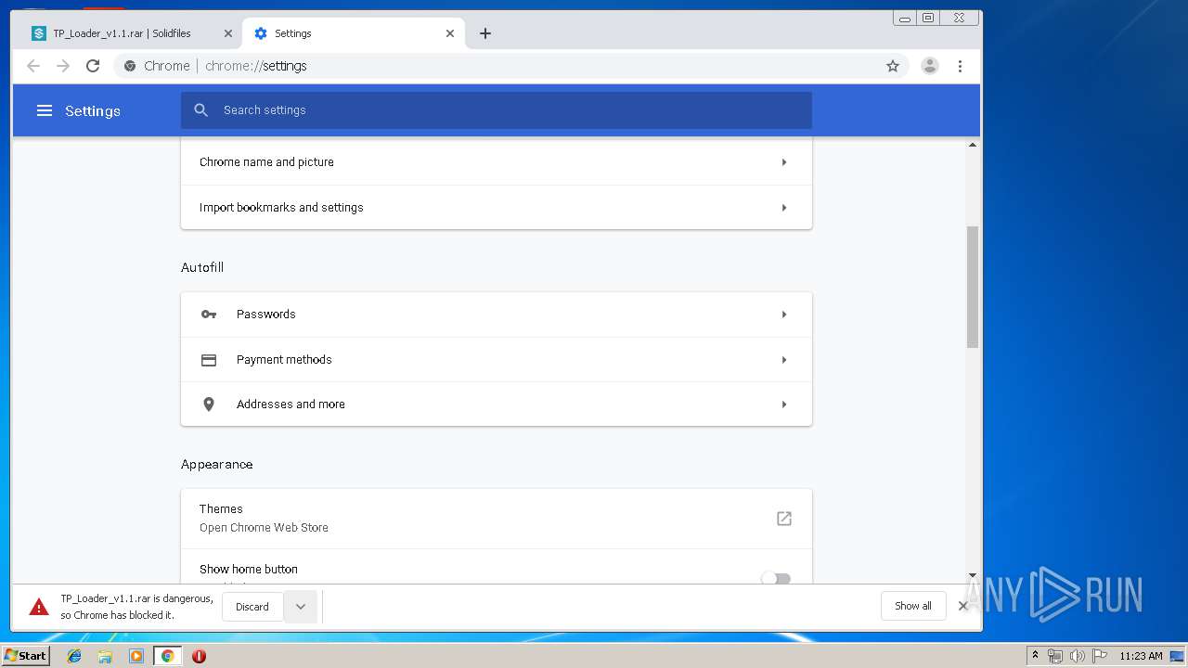1188x668 pixels.
Task: Expand download options arrow beside Discard
Action: point(301,607)
